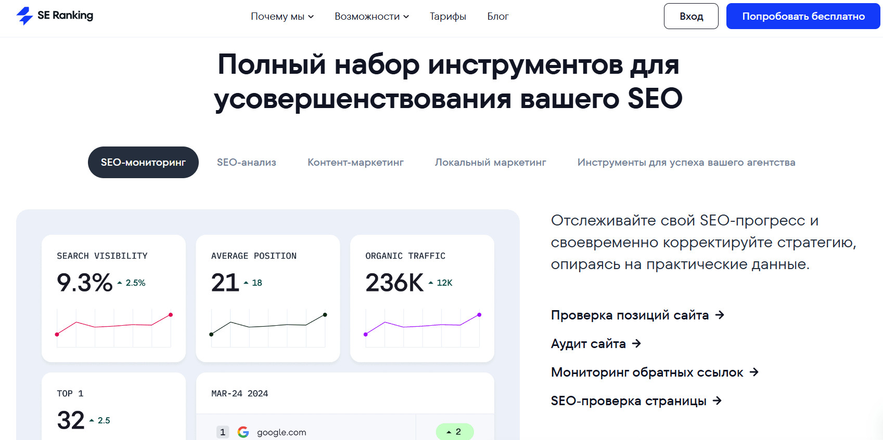Click the up-triangle beside 18 in Average Position
Screen dimensions: 883x440
coord(246,283)
